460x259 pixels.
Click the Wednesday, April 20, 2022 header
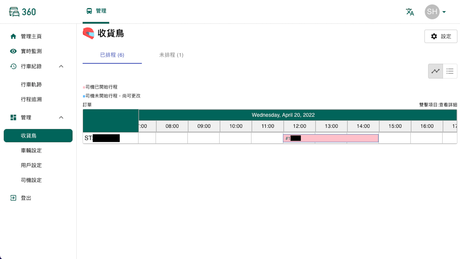click(283, 115)
